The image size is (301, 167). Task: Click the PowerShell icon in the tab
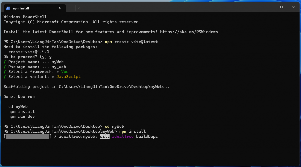coord(8,8)
